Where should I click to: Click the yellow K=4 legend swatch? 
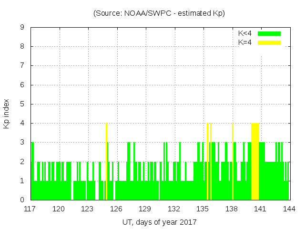coord(269,42)
